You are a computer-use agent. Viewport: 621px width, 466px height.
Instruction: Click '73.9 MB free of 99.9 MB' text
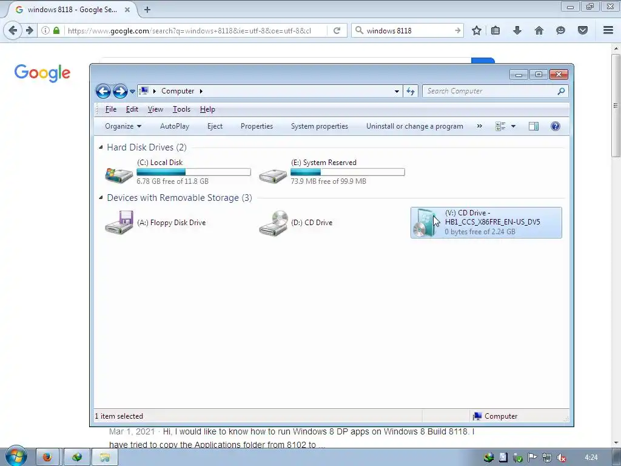pos(328,181)
